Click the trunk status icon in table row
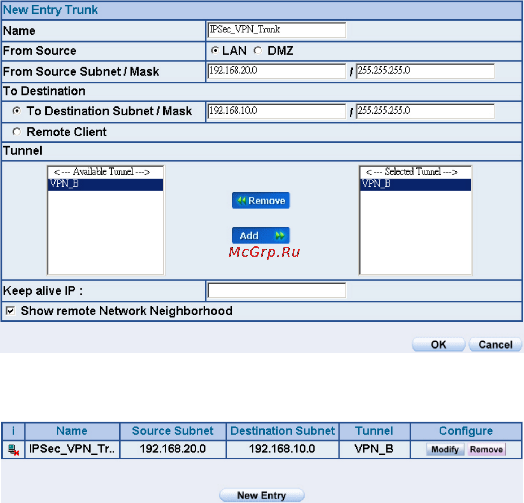 click(x=13, y=450)
